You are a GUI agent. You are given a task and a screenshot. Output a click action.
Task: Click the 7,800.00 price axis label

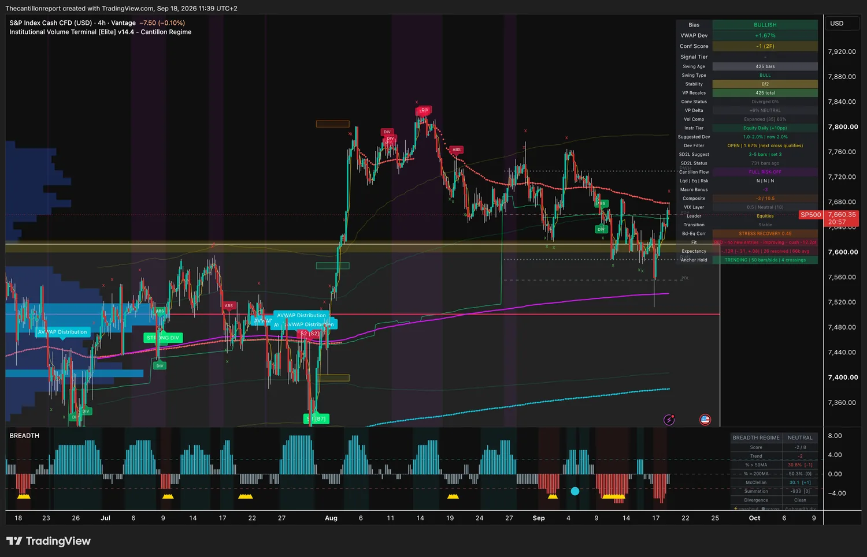point(843,127)
